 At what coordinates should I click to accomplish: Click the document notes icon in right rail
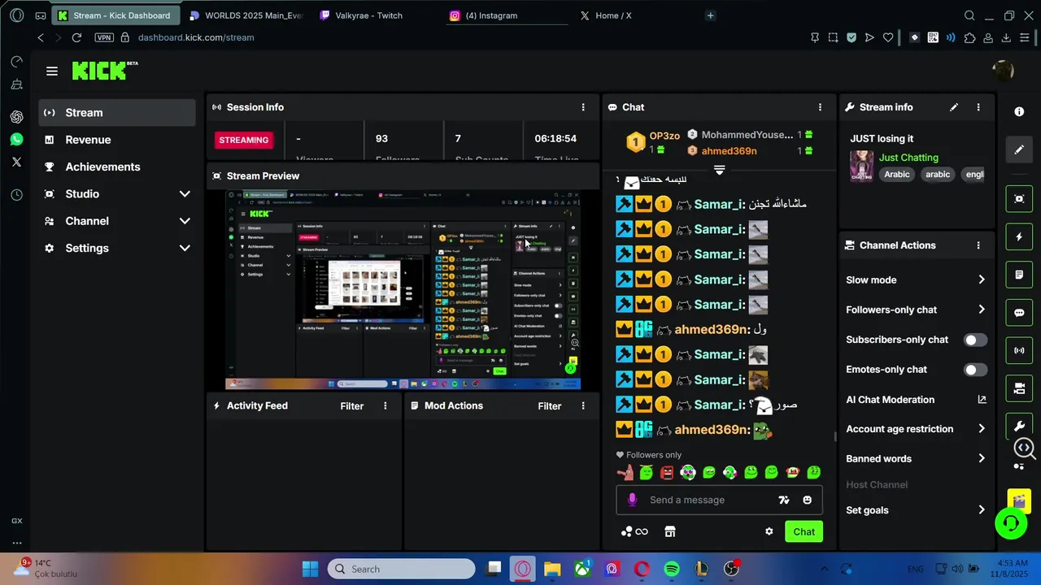pyautogui.click(x=1019, y=275)
